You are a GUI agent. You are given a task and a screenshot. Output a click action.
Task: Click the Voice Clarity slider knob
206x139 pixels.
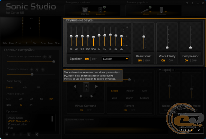tap(167, 48)
